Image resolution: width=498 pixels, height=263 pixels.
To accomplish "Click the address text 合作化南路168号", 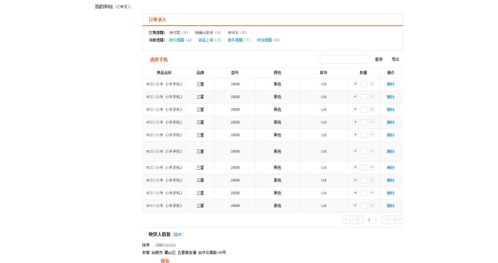I will (212, 252).
